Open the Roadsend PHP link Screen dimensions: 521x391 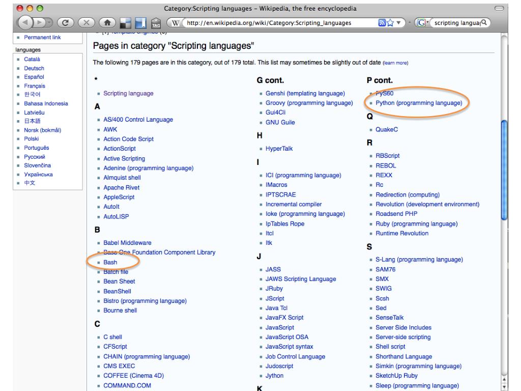[x=396, y=214]
